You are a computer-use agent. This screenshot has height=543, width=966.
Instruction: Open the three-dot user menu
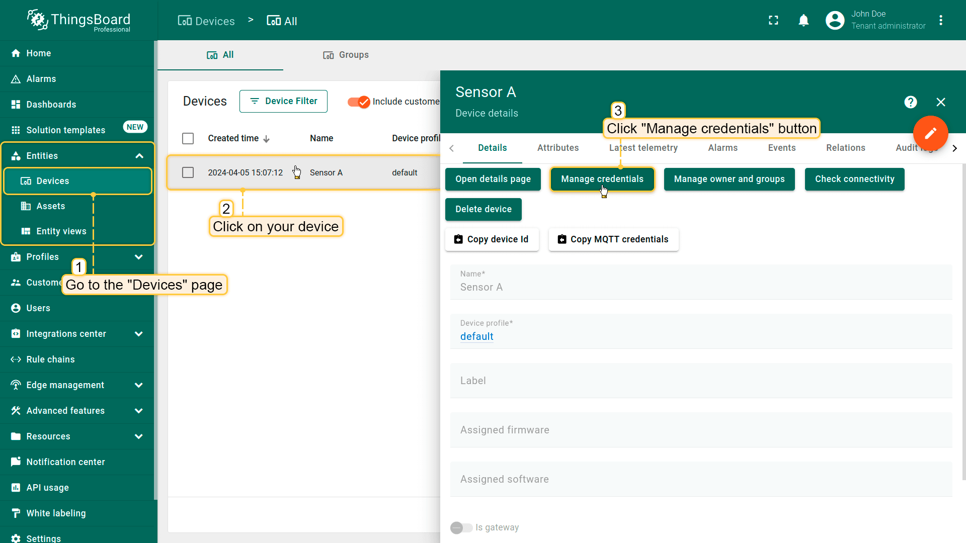[941, 20]
